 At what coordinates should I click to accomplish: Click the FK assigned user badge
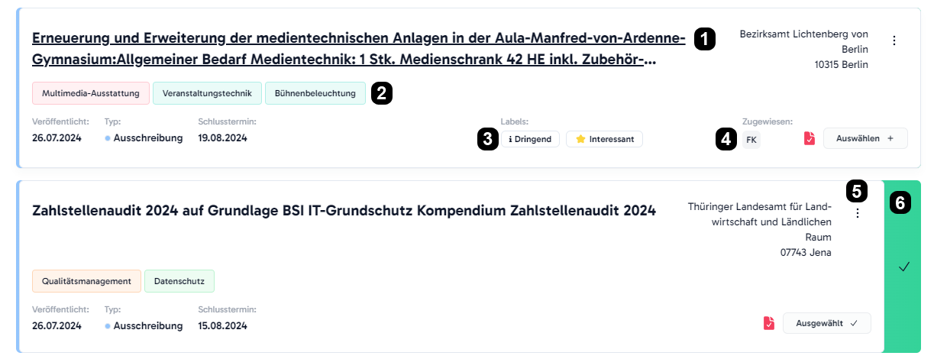(x=751, y=139)
